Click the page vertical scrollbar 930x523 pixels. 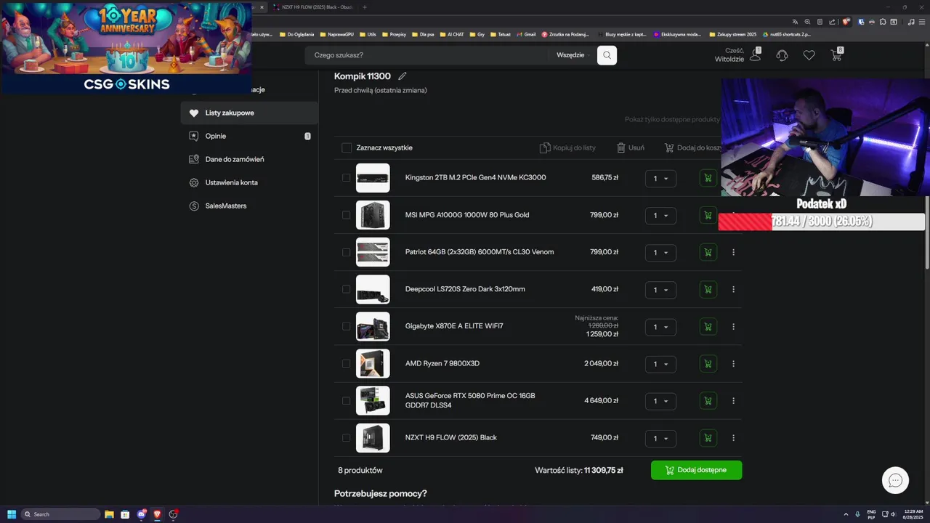point(926,167)
